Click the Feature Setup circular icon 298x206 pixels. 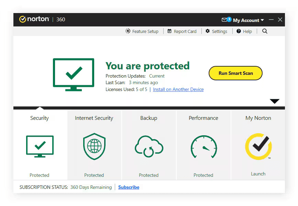(x=128, y=31)
